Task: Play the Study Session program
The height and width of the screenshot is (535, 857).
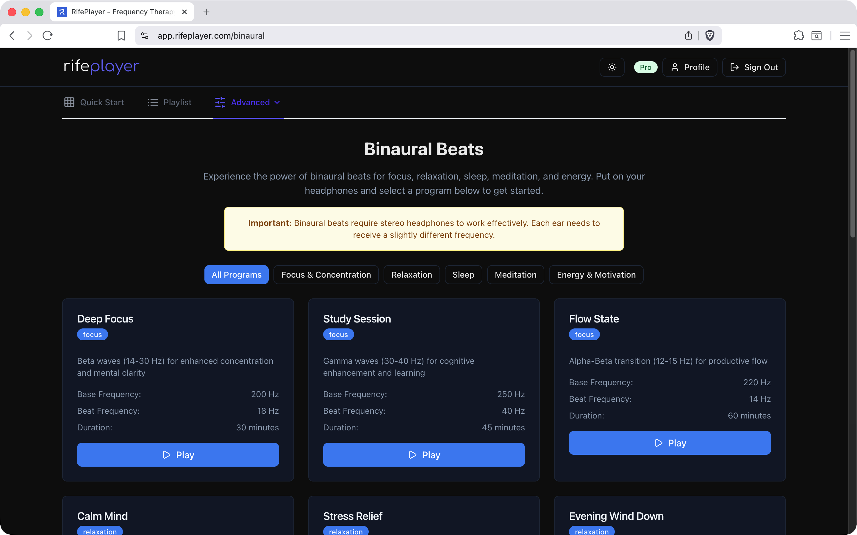Action: coord(424,455)
